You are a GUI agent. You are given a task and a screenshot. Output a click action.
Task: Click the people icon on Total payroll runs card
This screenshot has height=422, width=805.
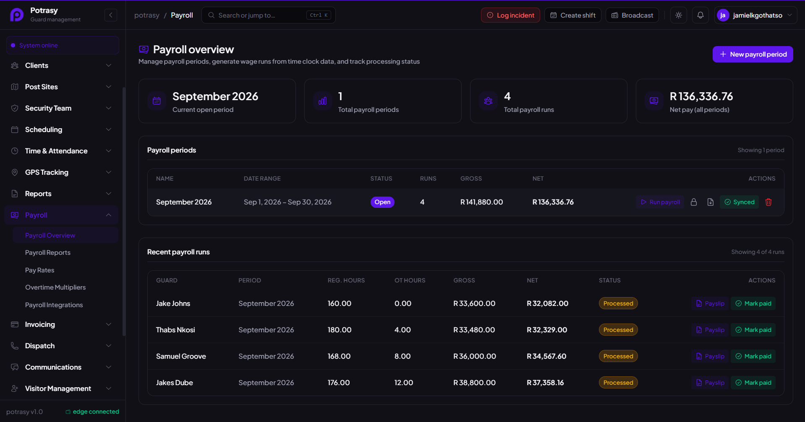pos(488,101)
